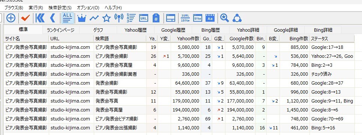This screenshot has height=135, width=362.
Task: Click the line graph icon
Action: tap(94, 18)
